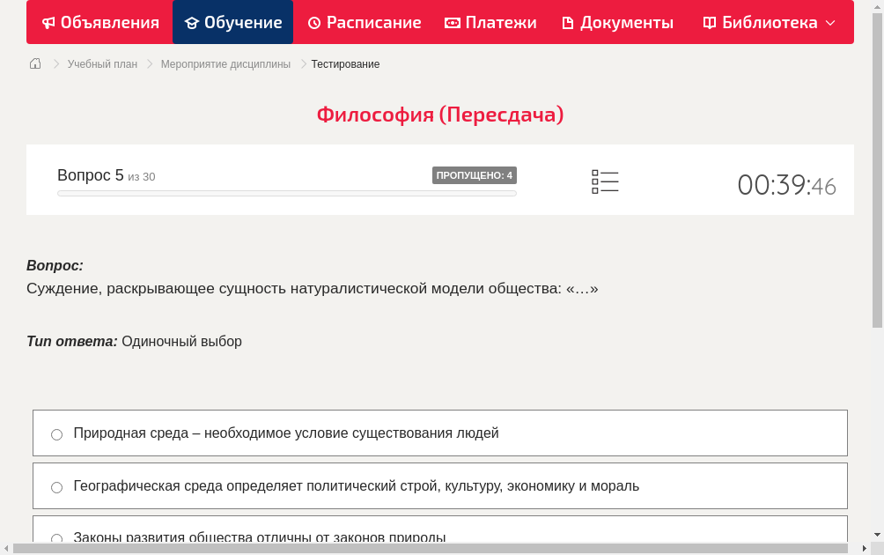Screen dimensions: 884x555
Task: Follow the Мероприятие дисциплины breadcrumb link
Action: tap(225, 64)
